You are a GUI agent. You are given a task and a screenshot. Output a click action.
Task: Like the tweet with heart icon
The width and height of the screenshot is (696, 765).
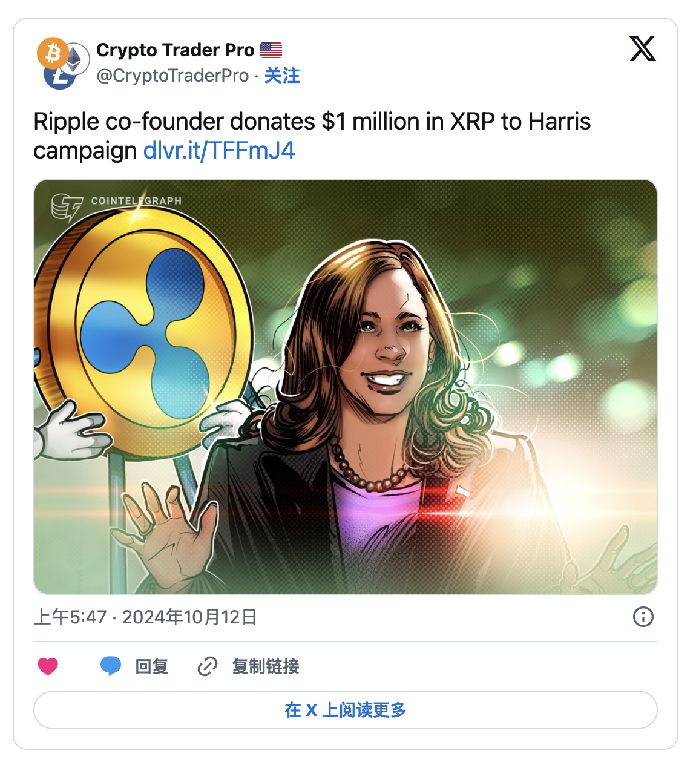pyautogui.click(x=48, y=666)
